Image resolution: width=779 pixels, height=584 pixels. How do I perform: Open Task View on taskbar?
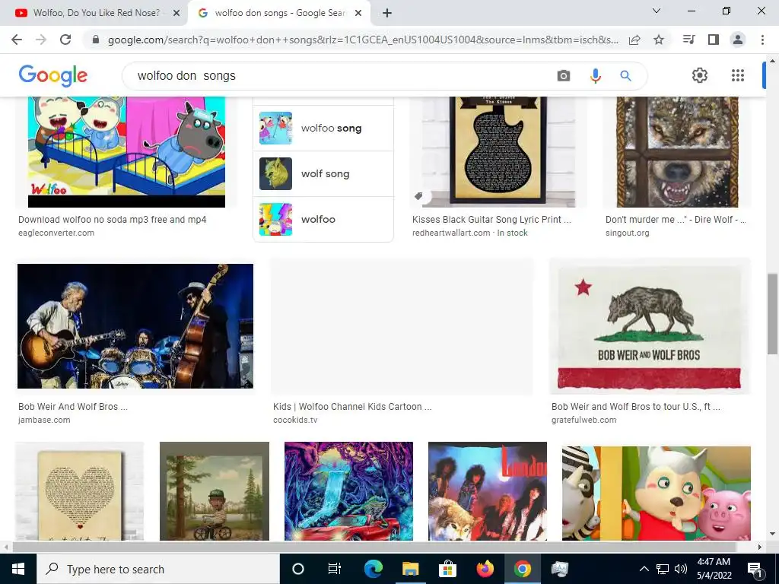[x=335, y=569]
